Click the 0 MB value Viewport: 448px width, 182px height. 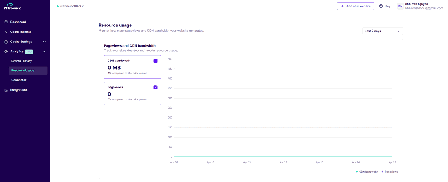(x=114, y=68)
